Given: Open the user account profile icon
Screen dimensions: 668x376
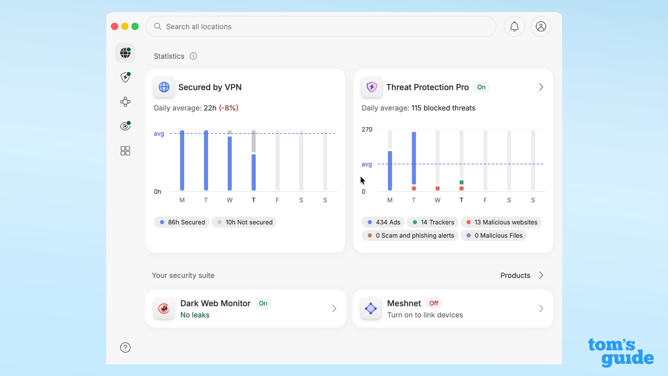Looking at the screenshot, I should point(541,26).
